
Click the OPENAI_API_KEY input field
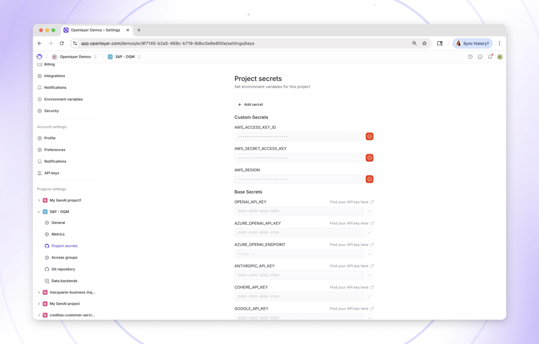[x=299, y=211]
